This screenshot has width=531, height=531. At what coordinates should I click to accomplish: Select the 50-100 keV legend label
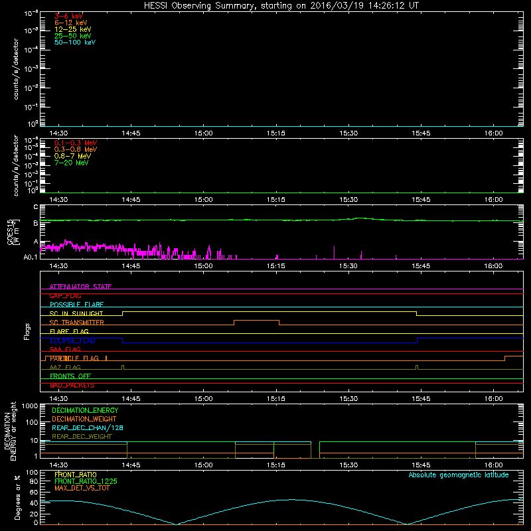coord(75,42)
